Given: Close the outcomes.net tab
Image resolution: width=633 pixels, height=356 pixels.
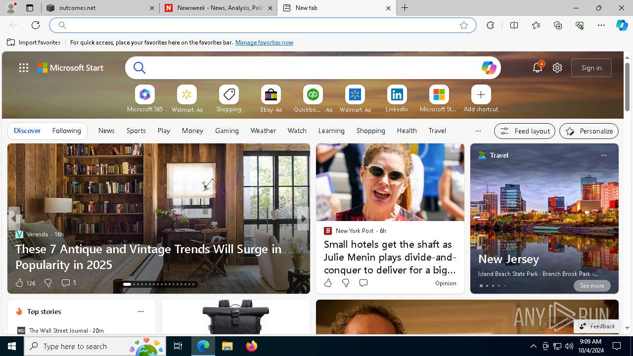Looking at the screenshot, I should [152, 8].
